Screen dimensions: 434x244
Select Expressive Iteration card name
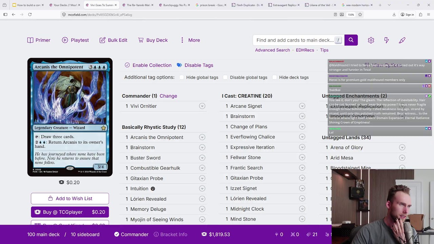(x=252, y=147)
